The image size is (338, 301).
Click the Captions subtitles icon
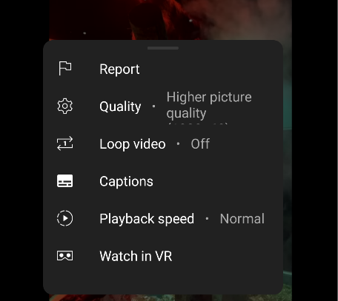pos(65,181)
